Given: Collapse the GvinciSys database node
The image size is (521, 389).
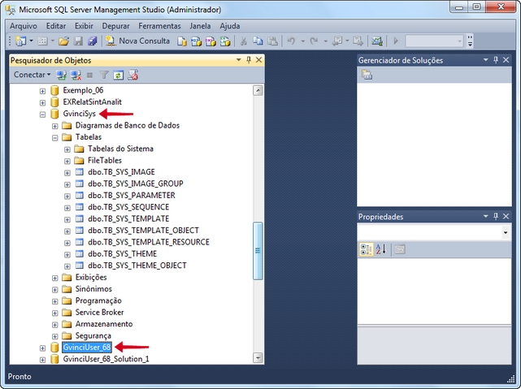Looking at the screenshot, I should click(43, 115).
